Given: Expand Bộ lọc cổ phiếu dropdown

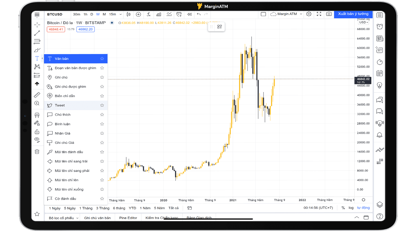Looking at the screenshot, I should coord(64,218).
